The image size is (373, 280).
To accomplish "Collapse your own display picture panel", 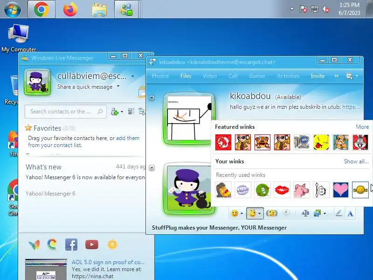I will click(x=152, y=168).
